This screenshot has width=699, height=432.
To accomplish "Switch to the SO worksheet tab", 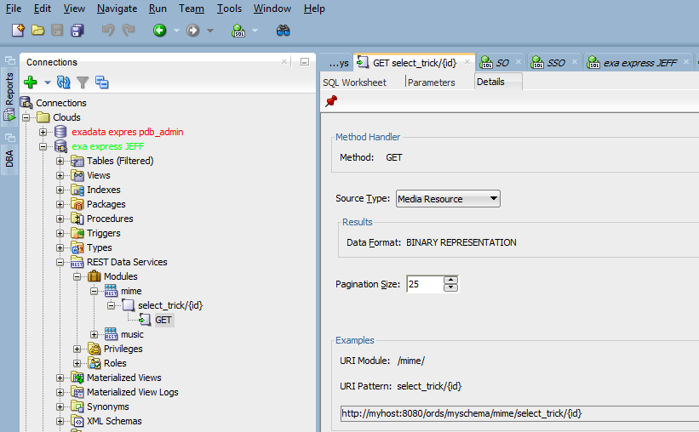I will click(501, 63).
